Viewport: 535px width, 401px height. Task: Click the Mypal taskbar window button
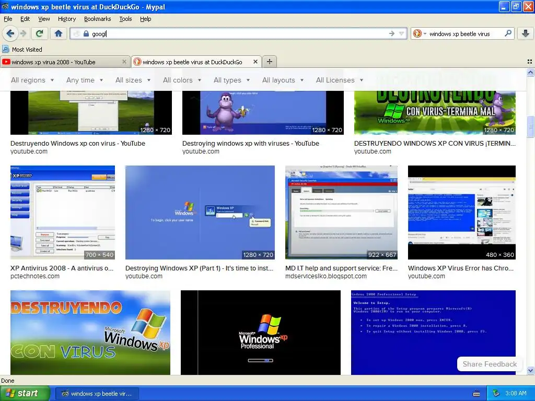pyautogui.click(x=97, y=394)
